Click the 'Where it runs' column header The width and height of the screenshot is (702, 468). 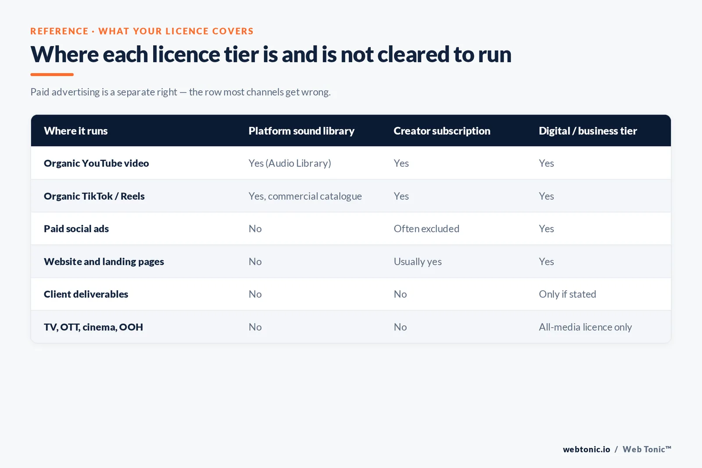(75, 131)
